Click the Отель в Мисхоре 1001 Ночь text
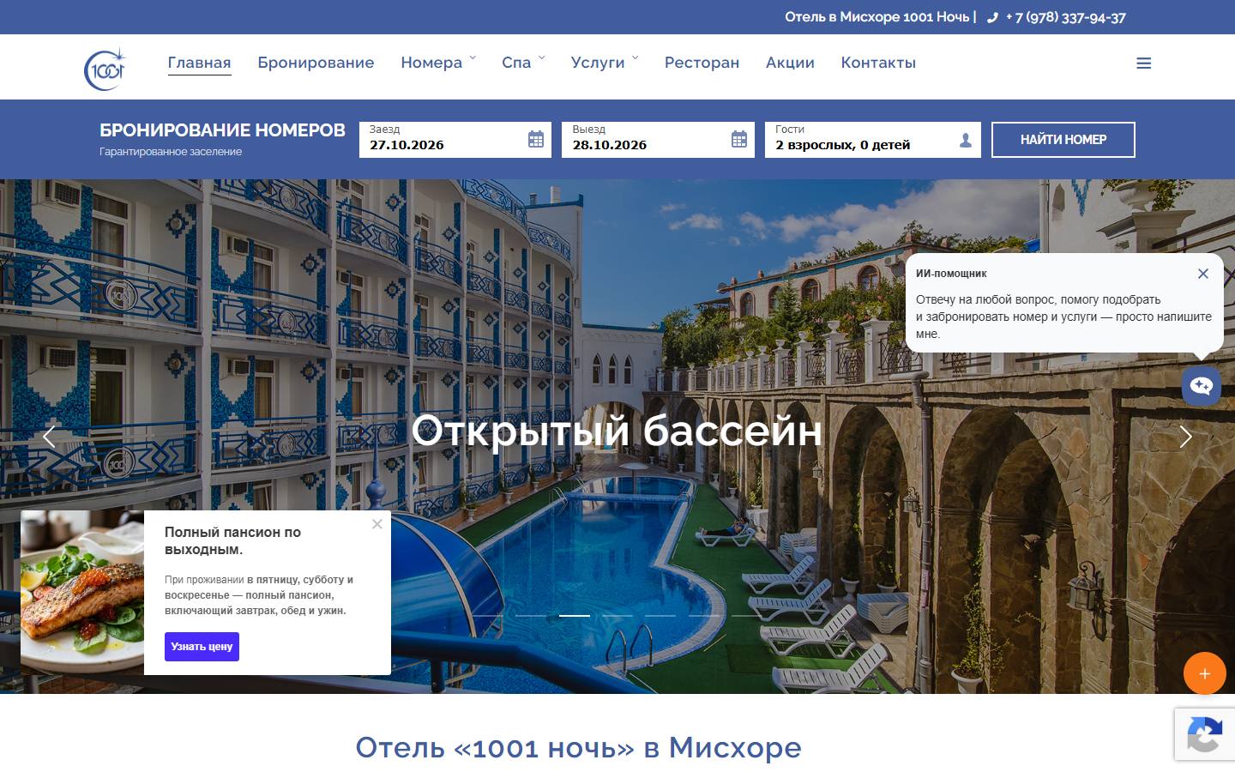The height and width of the screenshot is (772, 1235). [877, 17]
